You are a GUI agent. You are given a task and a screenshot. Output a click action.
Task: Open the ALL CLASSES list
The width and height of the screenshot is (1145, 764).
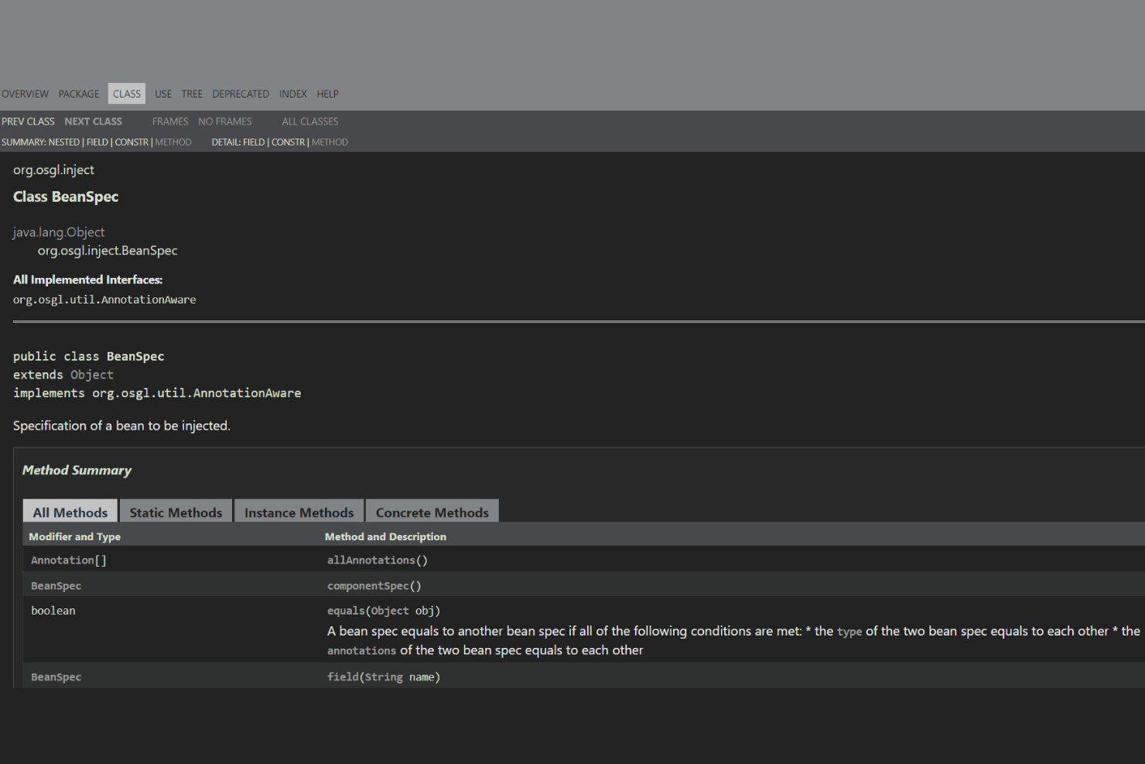(x=309, y=121)
